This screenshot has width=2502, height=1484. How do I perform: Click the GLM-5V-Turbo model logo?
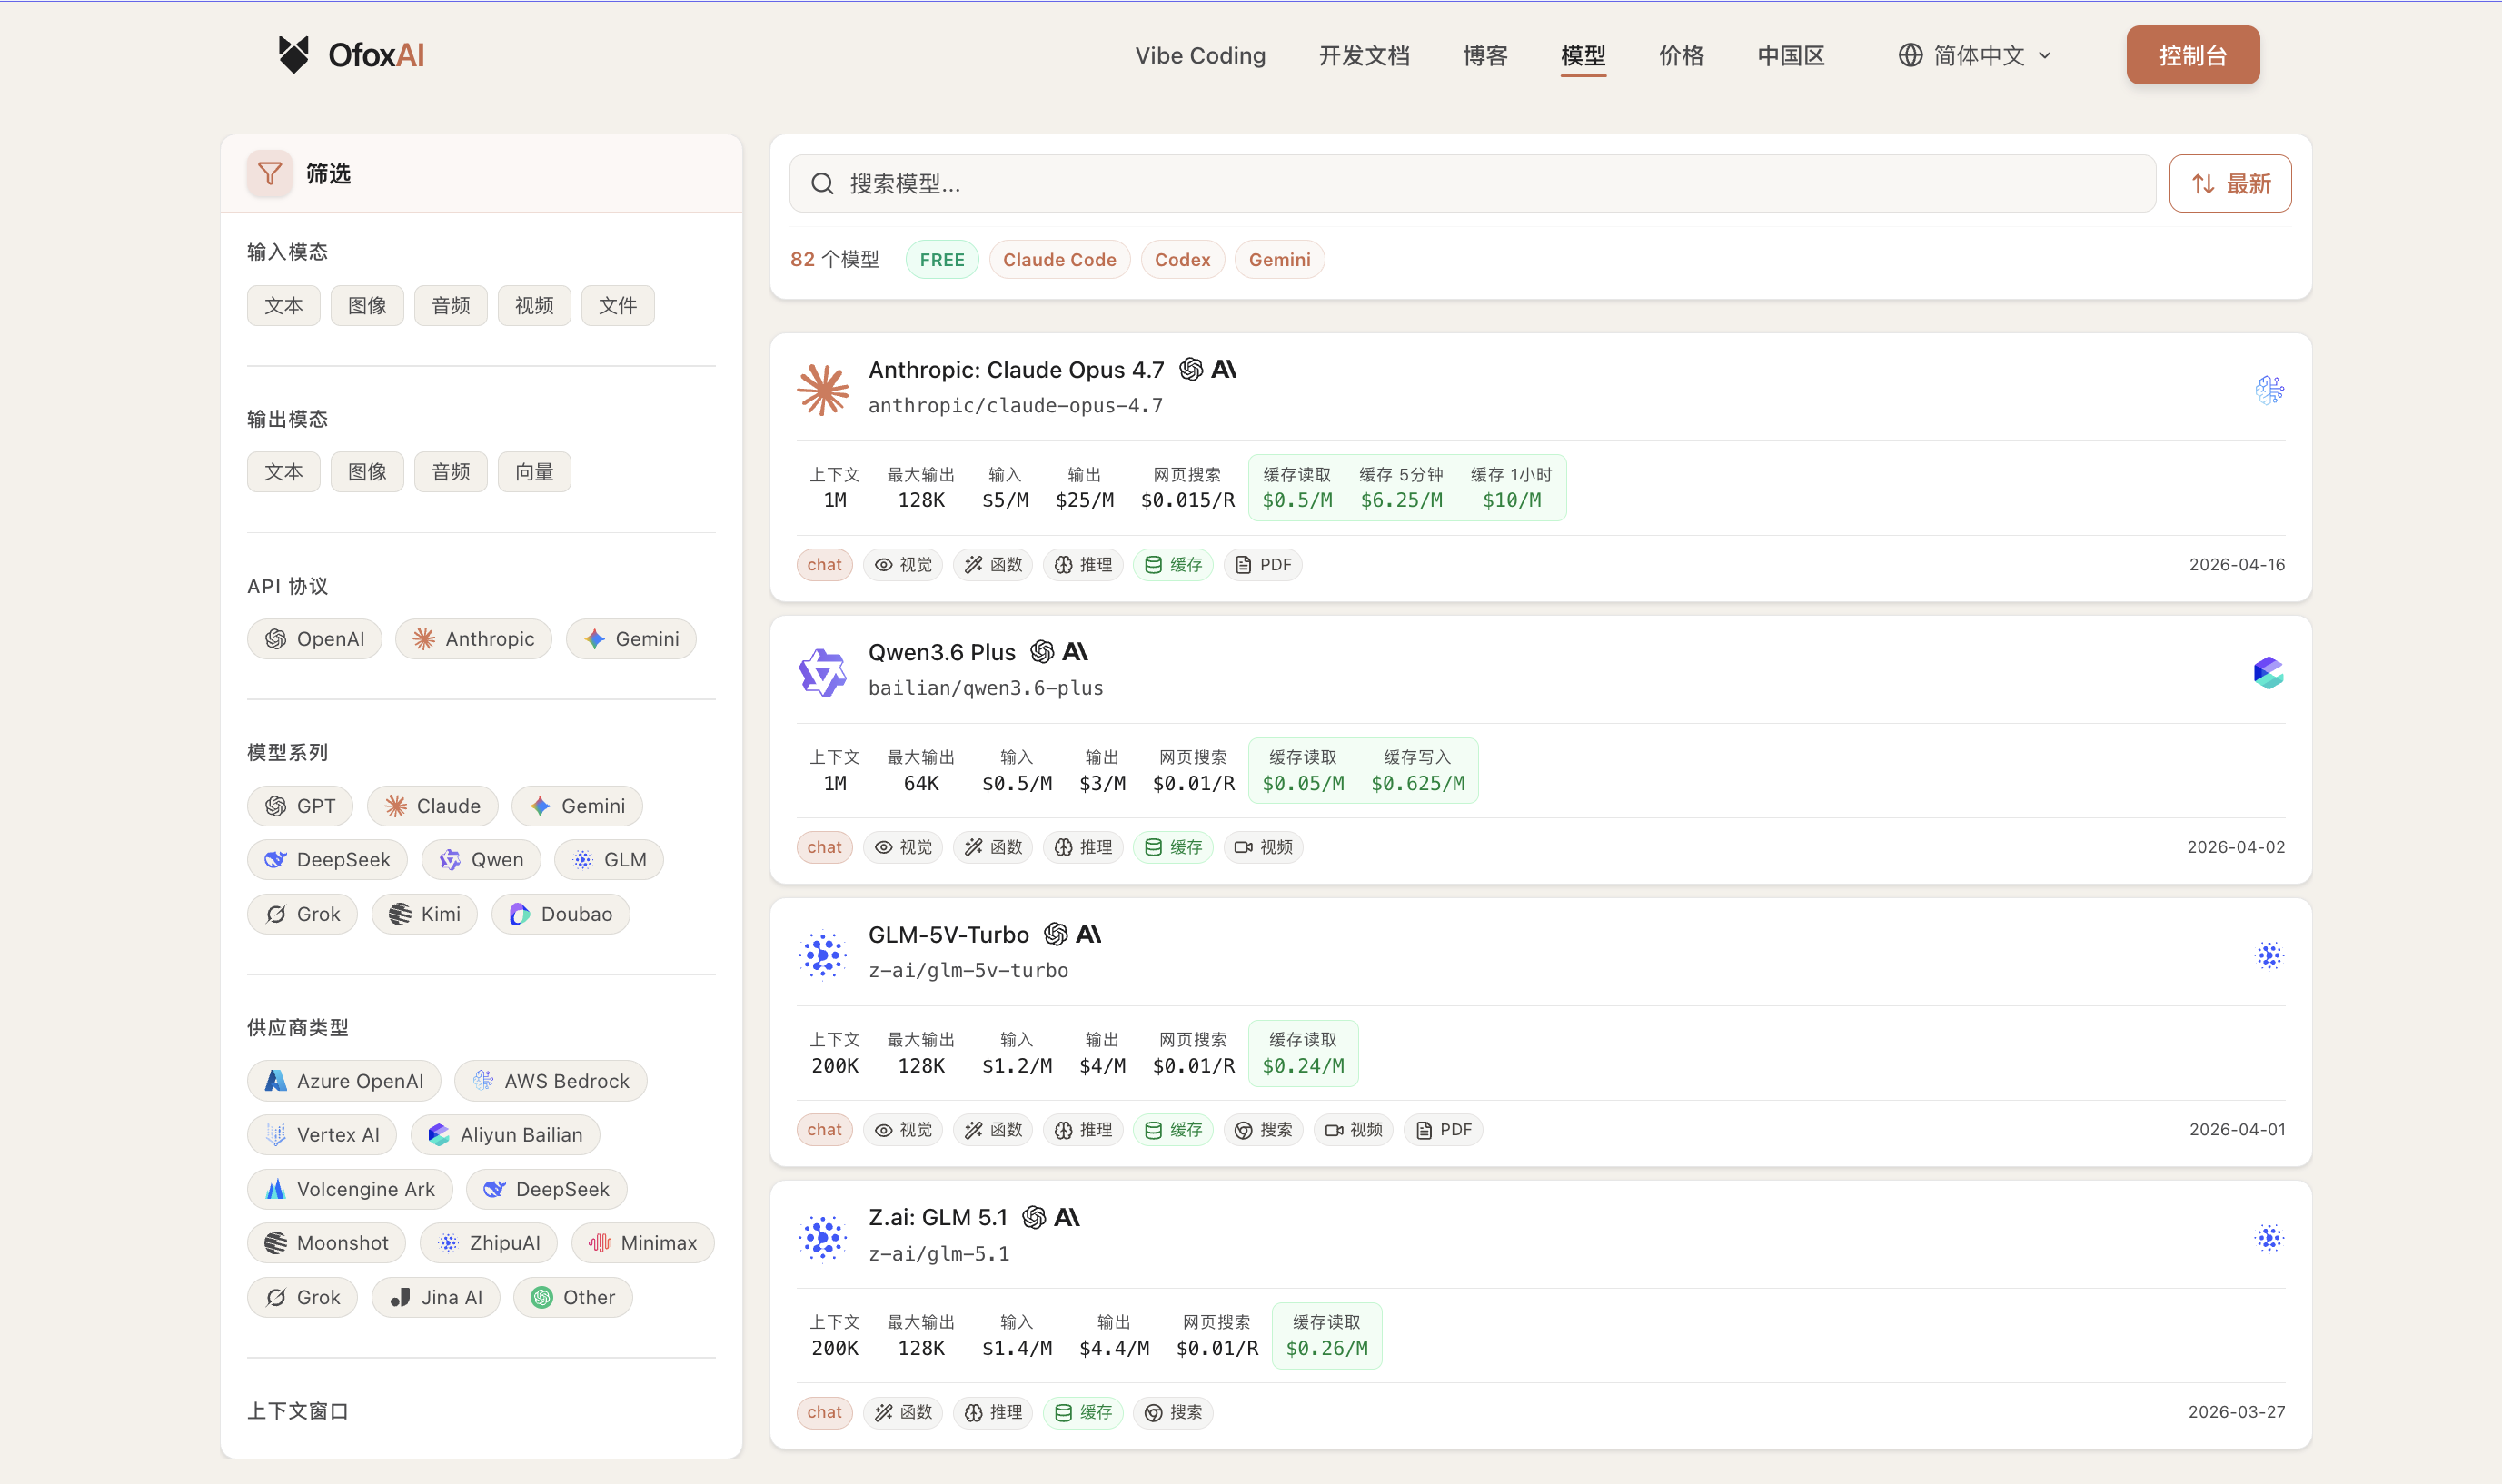(822, 955)
